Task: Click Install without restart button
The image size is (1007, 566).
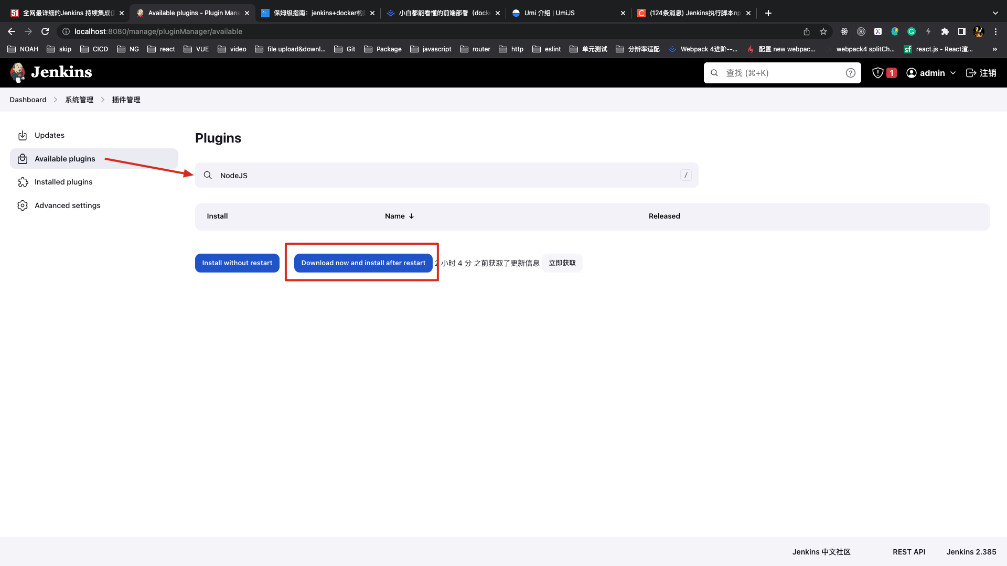Action: point(237,263)
